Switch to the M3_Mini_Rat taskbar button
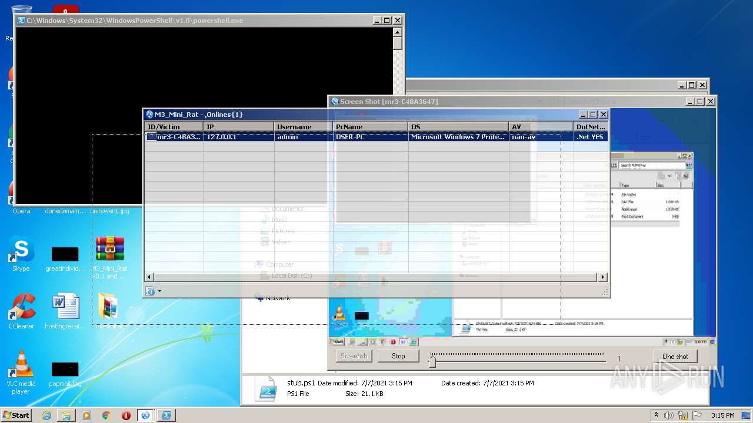Screen dimensions: 753x423 [145, 415]
